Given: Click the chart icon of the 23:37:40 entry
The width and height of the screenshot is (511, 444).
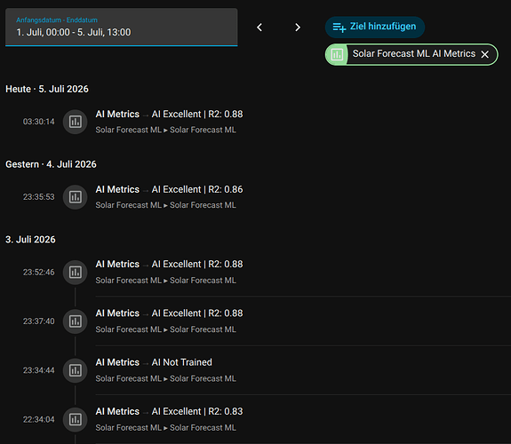Looking at the screenshot, I should click(x=75, y=321).
